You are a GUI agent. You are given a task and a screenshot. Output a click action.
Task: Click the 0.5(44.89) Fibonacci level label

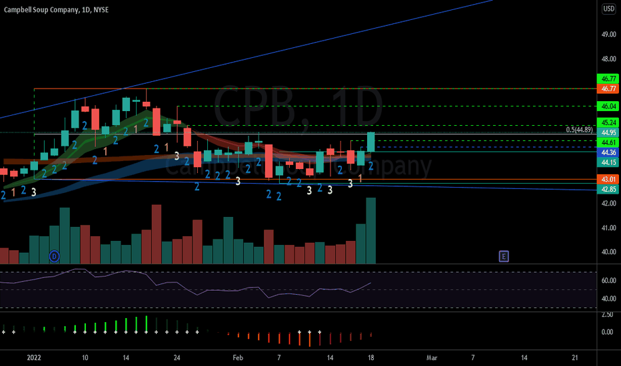pyautogui.click(x=580, y=130)
